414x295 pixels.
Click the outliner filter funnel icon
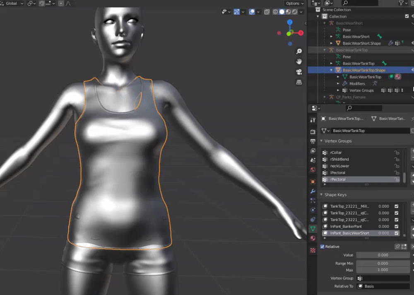(401, 3)
